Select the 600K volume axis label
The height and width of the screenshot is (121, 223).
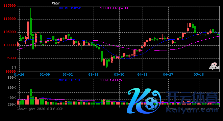[x=11, y=88]
